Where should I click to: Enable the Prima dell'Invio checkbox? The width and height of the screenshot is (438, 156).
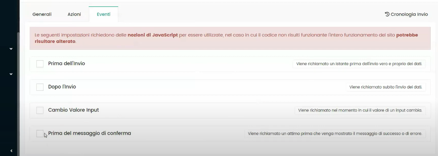(x=40, y=64)
